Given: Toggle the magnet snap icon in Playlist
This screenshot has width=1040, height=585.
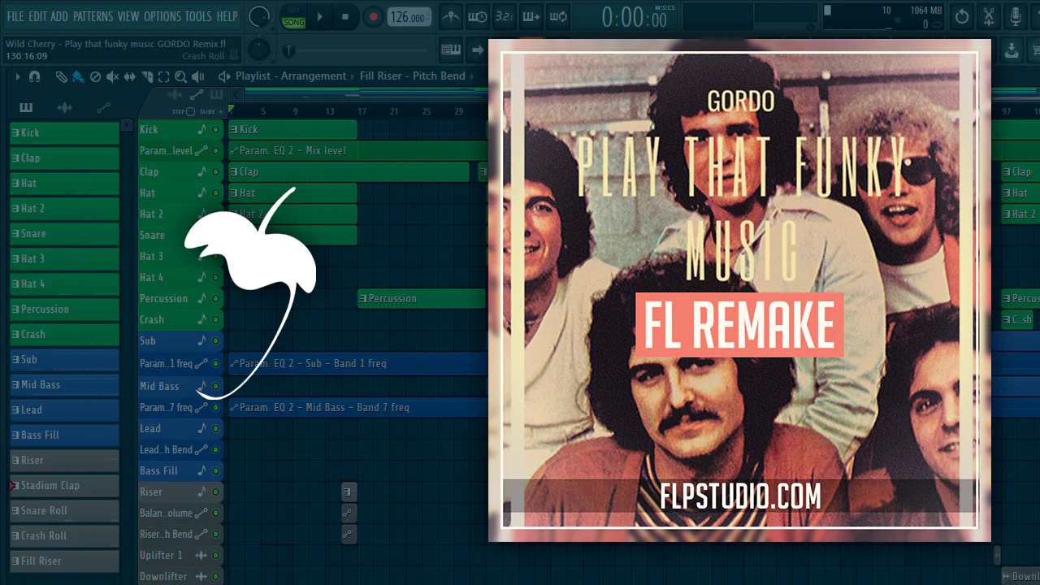Looking at the screenshot, I should 34,76.
